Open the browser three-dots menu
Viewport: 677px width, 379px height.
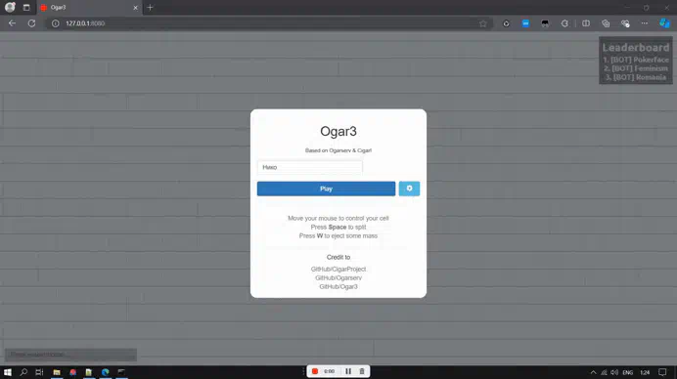point(644,23)
